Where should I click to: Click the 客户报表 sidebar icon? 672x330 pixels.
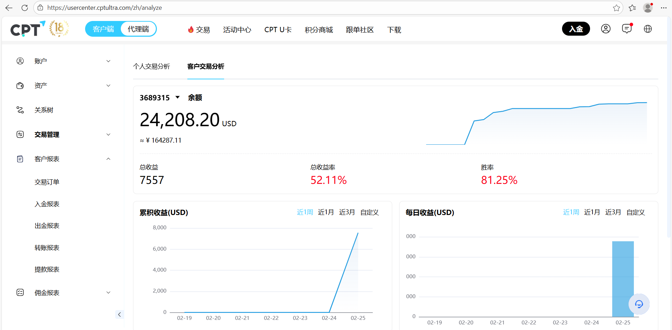20,159
